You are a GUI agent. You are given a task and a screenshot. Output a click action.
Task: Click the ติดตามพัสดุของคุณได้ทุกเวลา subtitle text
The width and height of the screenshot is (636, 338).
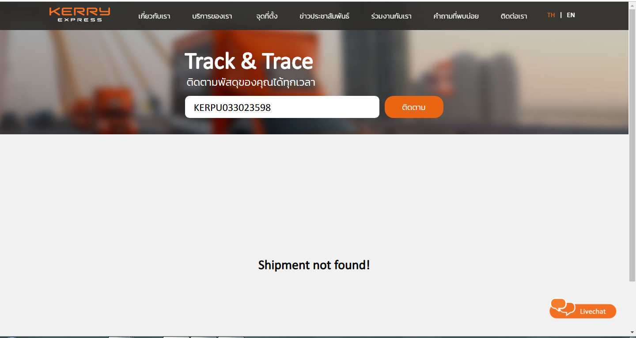pyautogui.click(x=250, y=83)
